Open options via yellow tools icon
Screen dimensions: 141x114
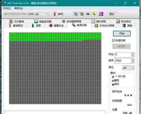tap(94, 14)
